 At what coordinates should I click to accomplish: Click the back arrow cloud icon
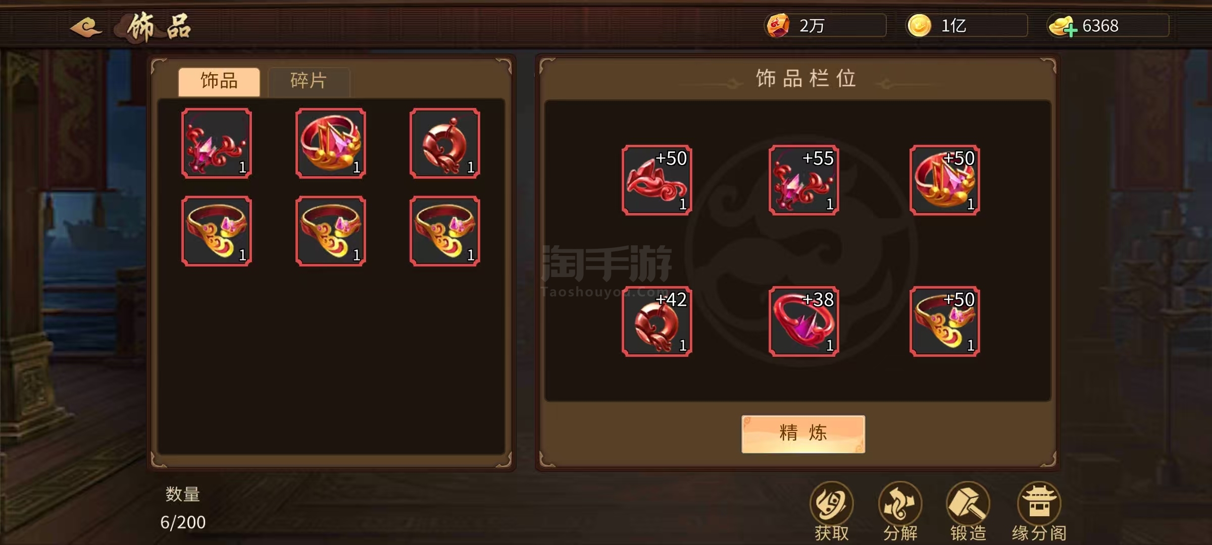[86, 26]
